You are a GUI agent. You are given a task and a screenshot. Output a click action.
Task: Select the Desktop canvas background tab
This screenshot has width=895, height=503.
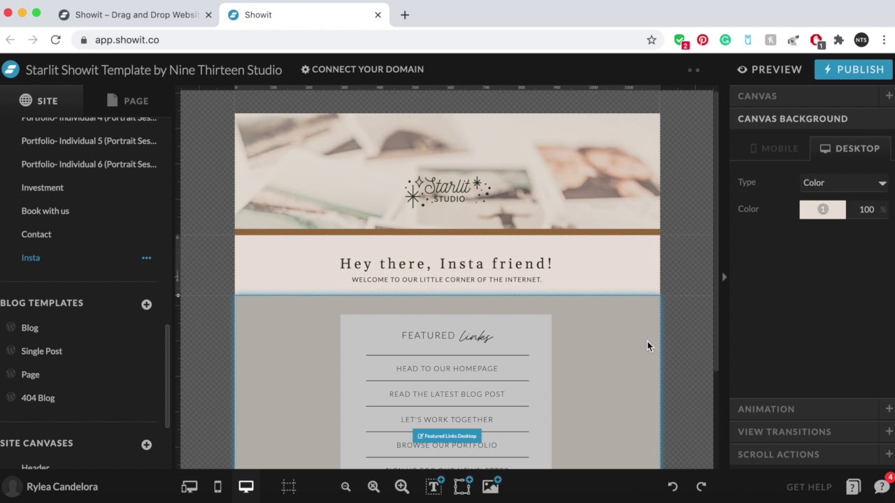pos(850,148)
